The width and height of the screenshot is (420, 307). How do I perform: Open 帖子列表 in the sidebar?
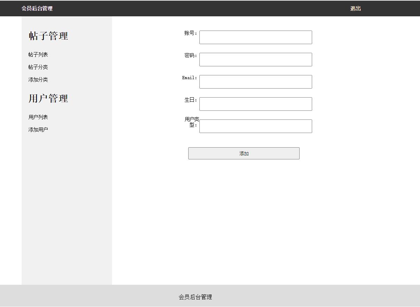click(x=38, y=55)
